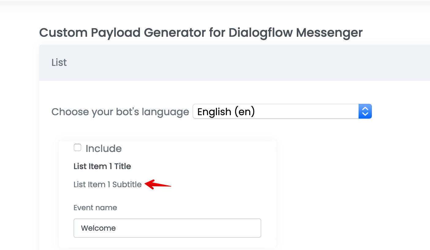This screenshot has height=250, width=430.
Task: Click the word Messenger in the heading
Action: 329,32
